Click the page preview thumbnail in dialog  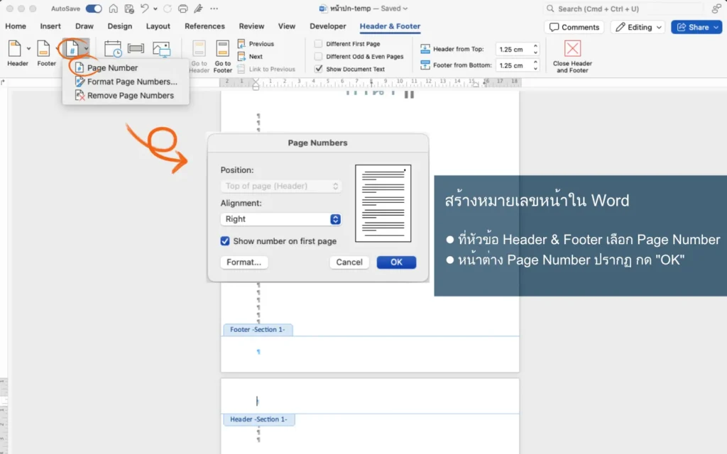click(383, 204)
